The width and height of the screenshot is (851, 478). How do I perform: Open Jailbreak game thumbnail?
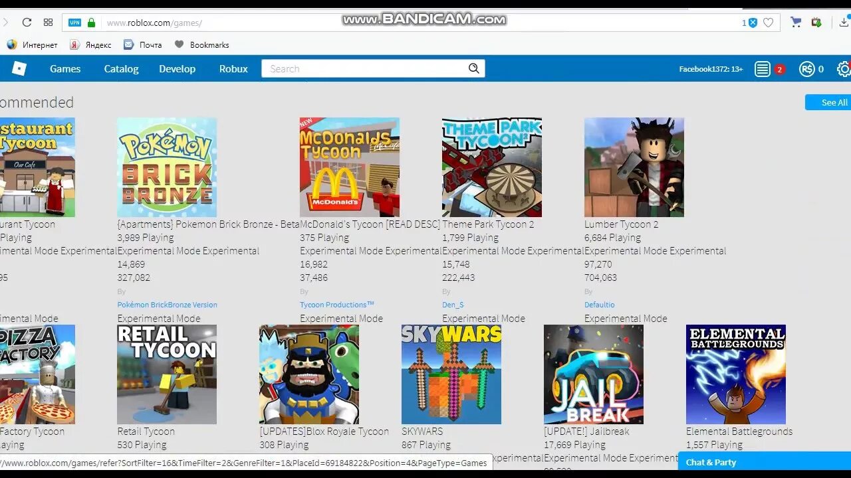click(x=594, y=374)
